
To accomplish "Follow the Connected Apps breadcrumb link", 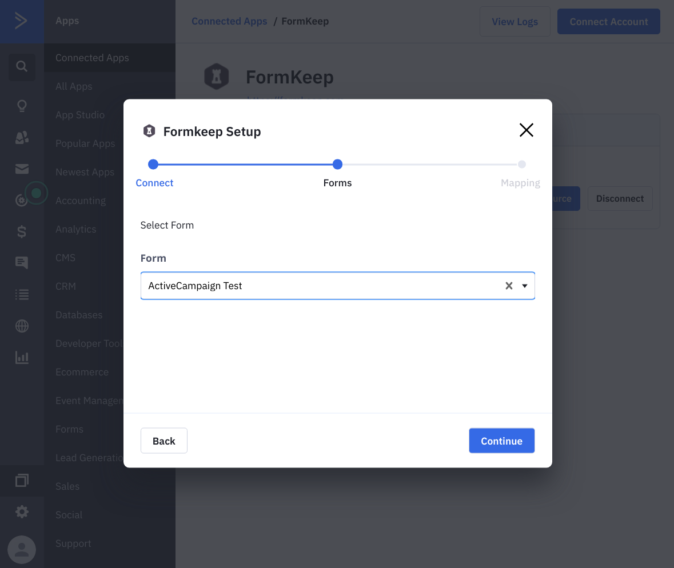I will click(x=229, y=21).
